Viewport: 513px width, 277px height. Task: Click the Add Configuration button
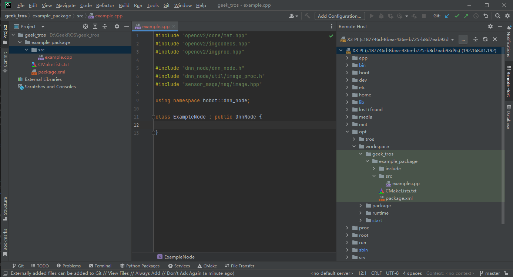click(339, 16)
